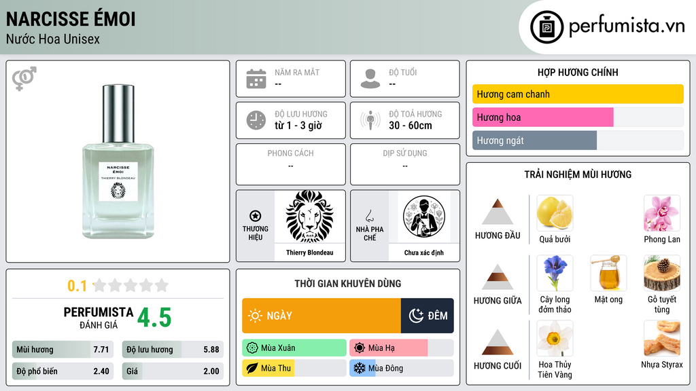Click the star badge icon above Thương hiệu
Screen dimensions: 696x391
(x=256, y=216)
